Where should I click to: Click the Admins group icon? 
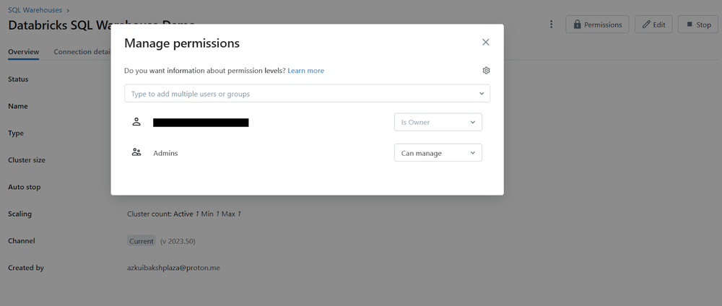[136, 153]
